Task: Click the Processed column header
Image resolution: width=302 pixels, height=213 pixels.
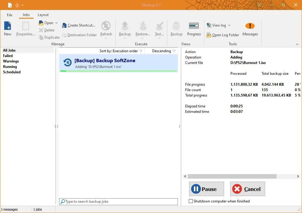Action: (x=238, y=74)
